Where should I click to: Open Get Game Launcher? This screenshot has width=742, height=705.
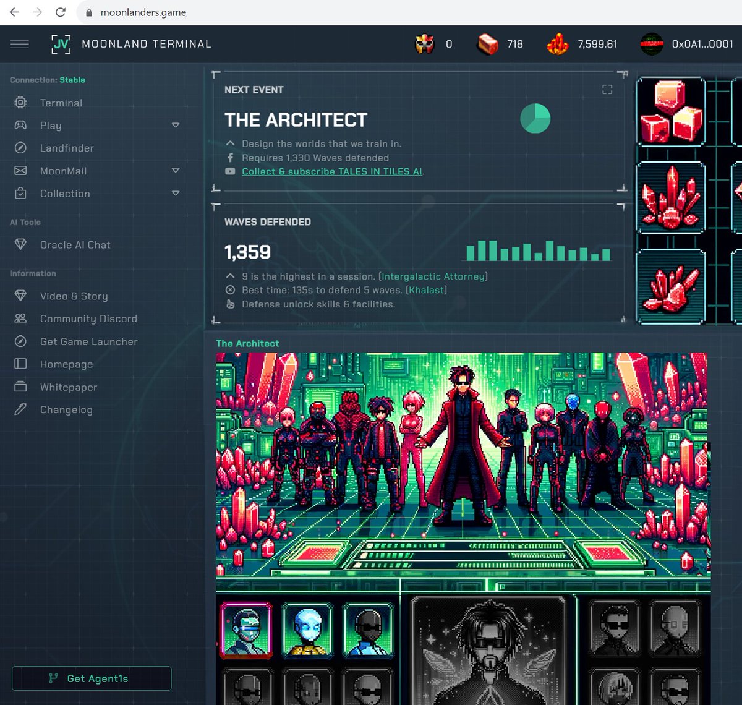pyautogui.click(x=89, y=341)
